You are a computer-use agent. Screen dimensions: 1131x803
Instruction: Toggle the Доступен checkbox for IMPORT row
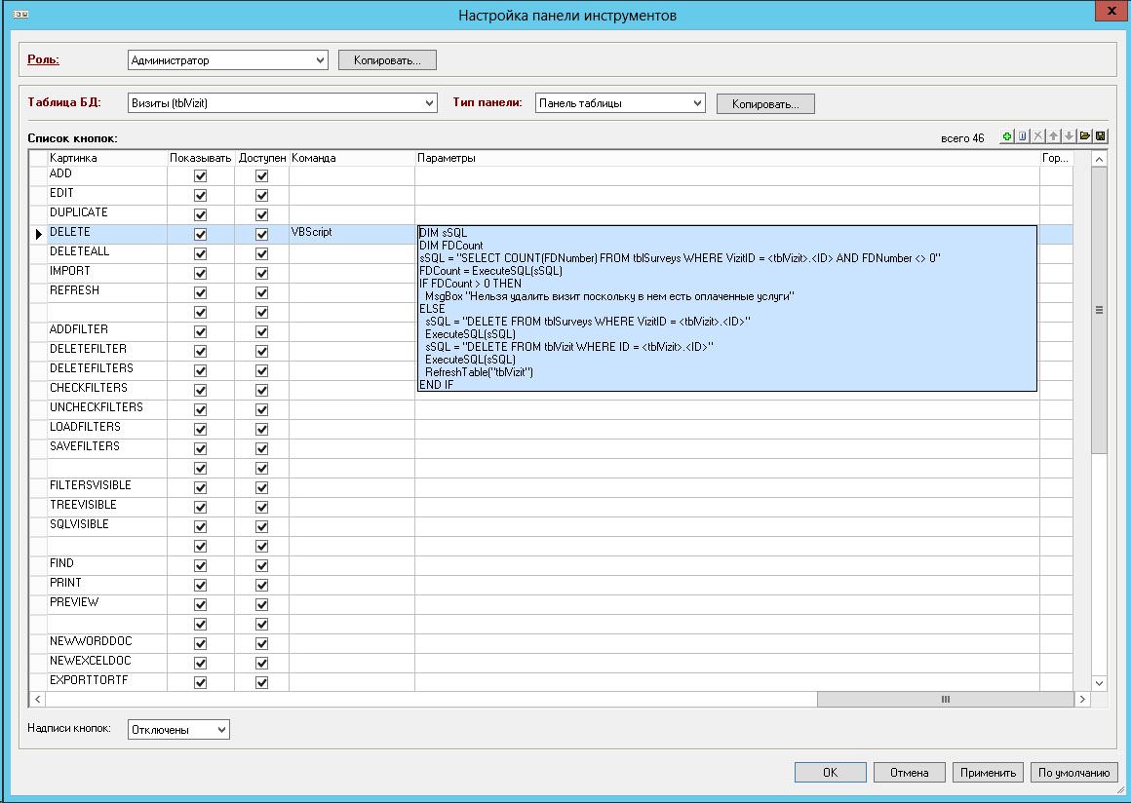(261, 274)
